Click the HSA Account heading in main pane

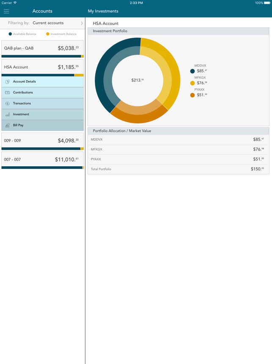106,23
